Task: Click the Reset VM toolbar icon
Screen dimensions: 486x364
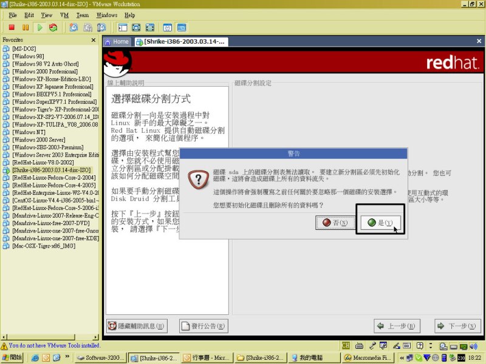Action: (x=53, y=27)
